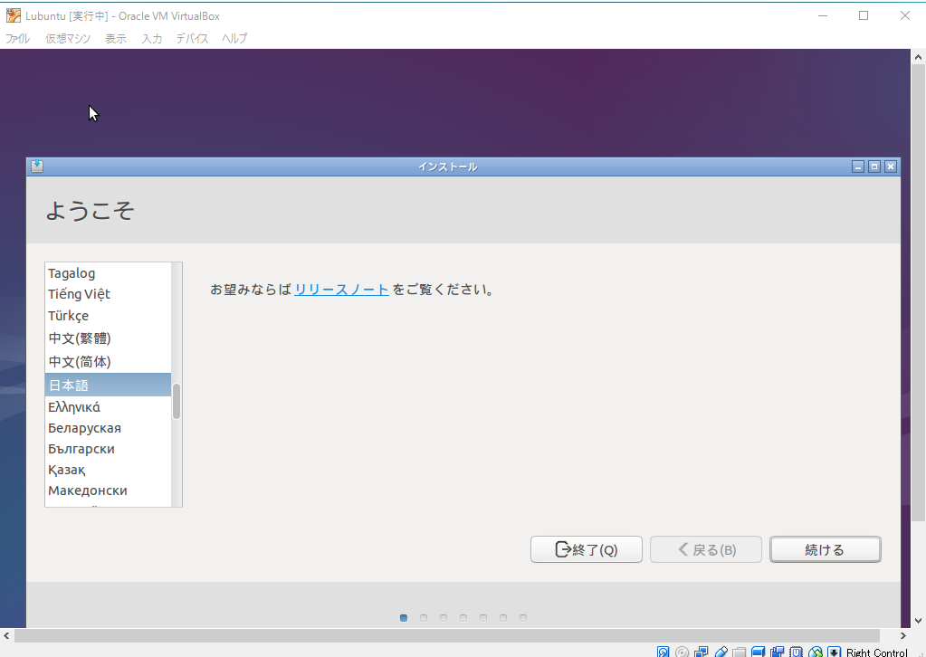Viewport: 926px width, 657px height.
Task: Click the horizontal scrollbar left arrow
Action: coord(6,636)
